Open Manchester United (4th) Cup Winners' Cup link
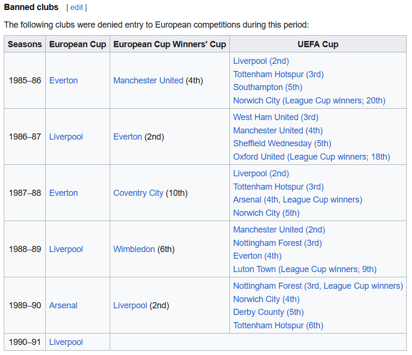Viewport: 412px width, 355px height. click(148, 81)
